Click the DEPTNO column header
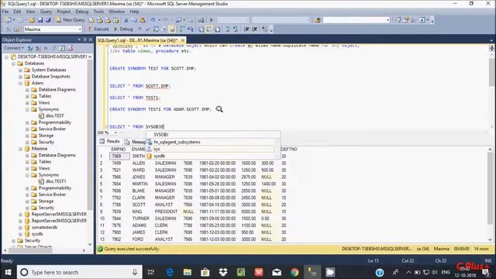 coord(288,149)
